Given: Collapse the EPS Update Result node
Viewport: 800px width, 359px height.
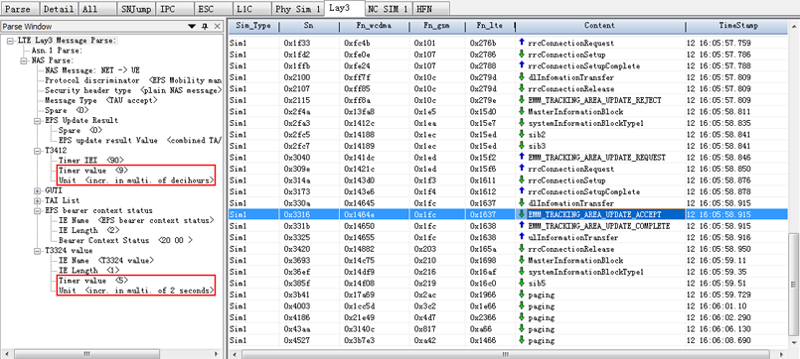Looking at the screenshot, I should pos(37,121).
